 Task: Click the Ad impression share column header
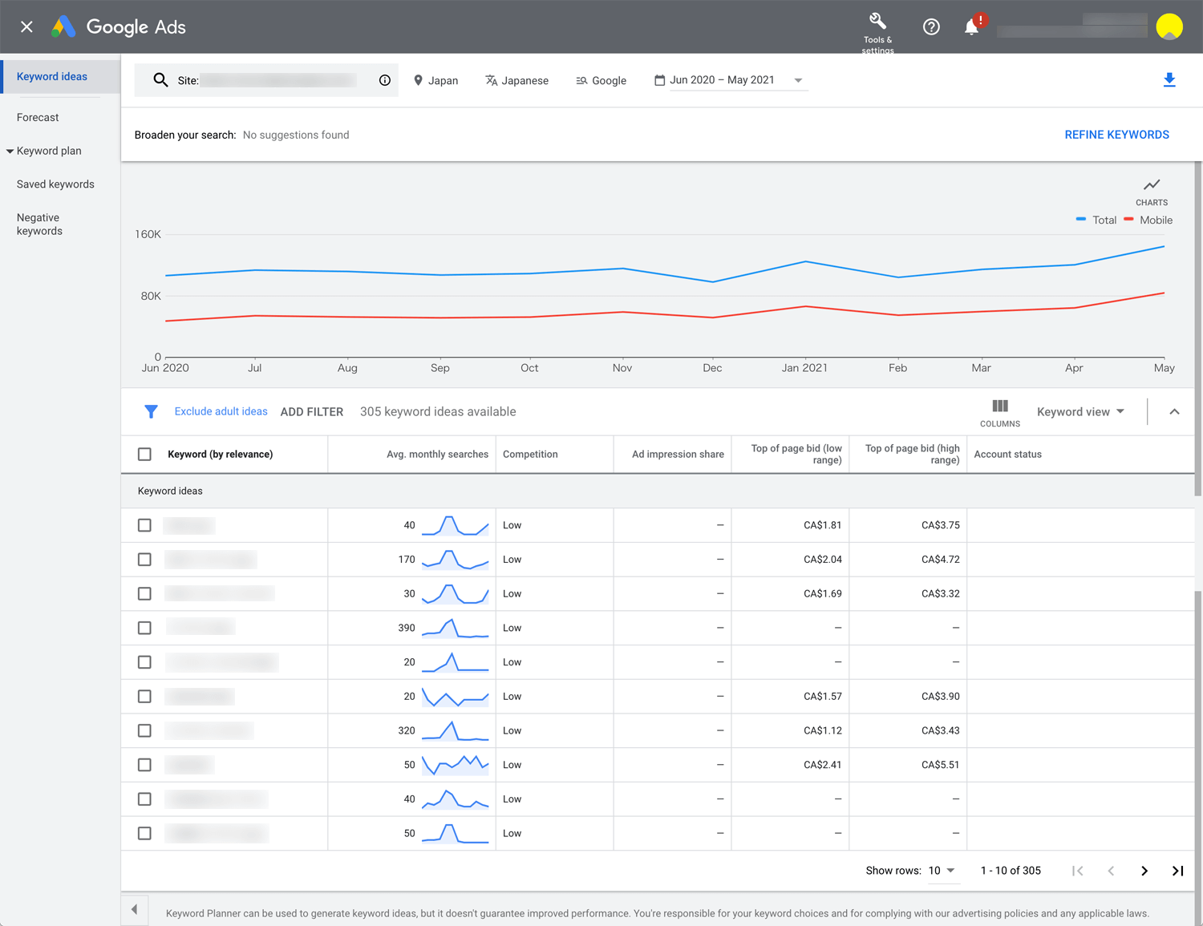click(x=678, y=454)
